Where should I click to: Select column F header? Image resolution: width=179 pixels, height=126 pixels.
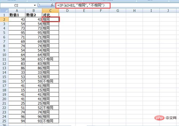(101, 11)
